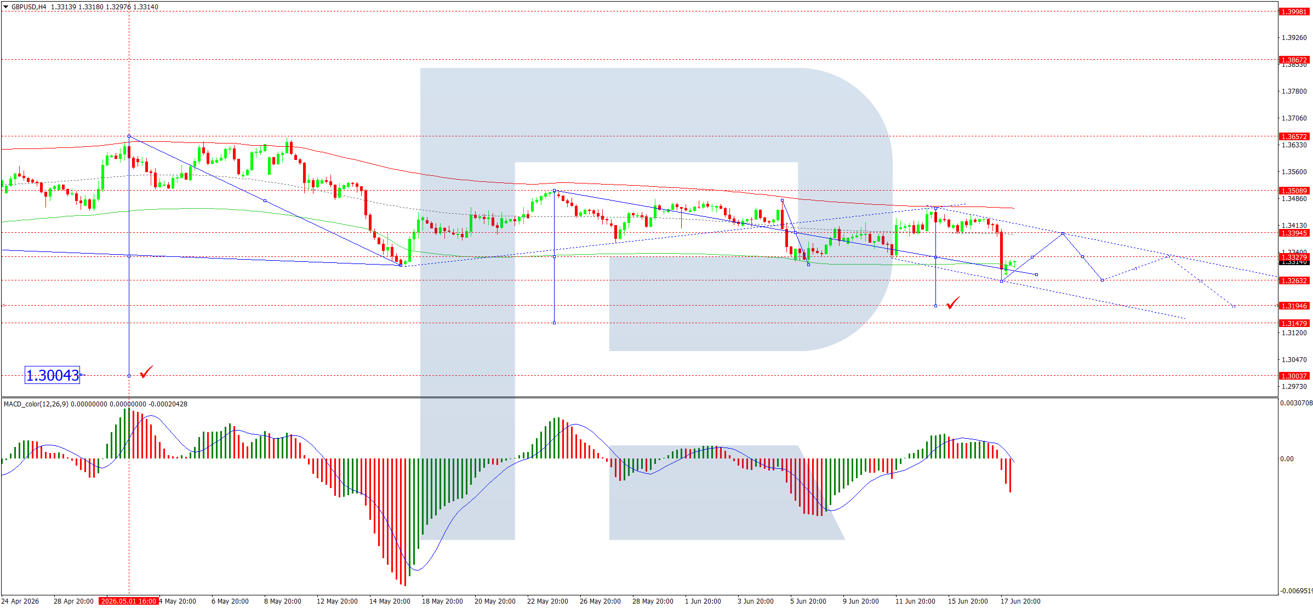Click the 1.36330 value on price scale
Image resolution: width=1313 pixels, height=608 pixels.
1294,145
